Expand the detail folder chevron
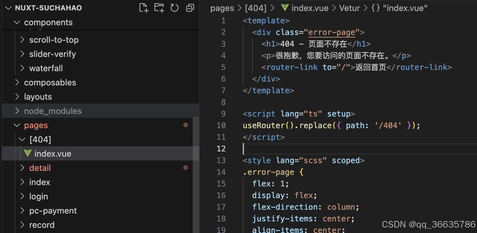 (x=22, y=168)
